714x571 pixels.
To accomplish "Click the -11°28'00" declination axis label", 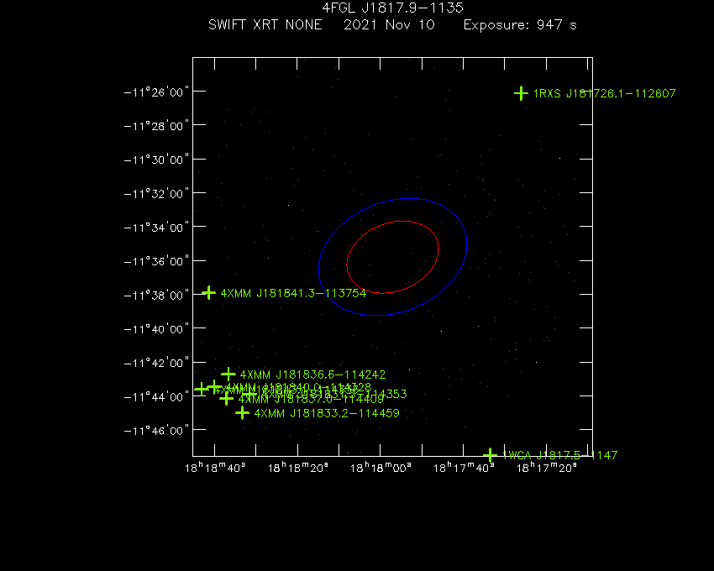I will tap(156, 126).
